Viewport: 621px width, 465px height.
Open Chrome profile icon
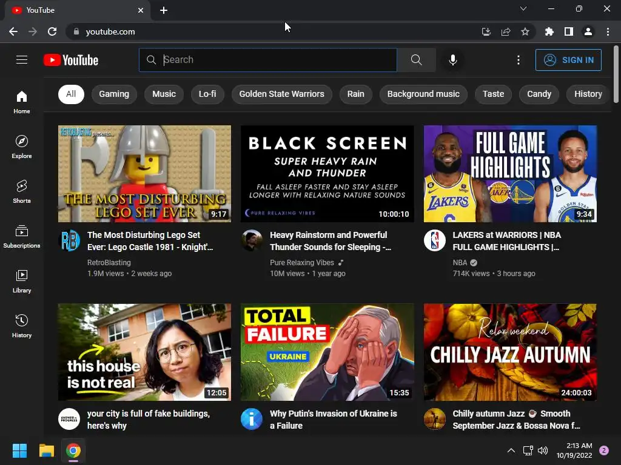coord(588,31)
